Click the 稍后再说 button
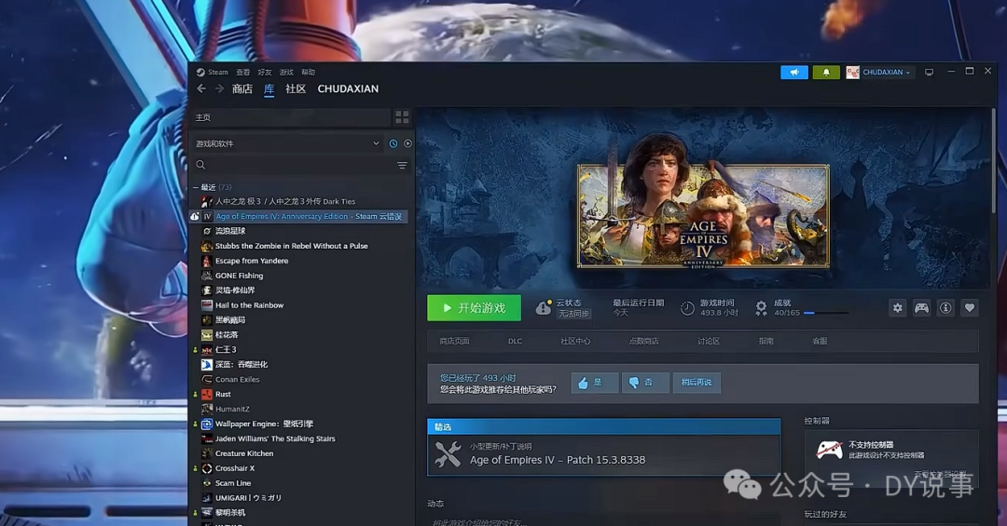The image size is (1007, 526). pos(697,383)
